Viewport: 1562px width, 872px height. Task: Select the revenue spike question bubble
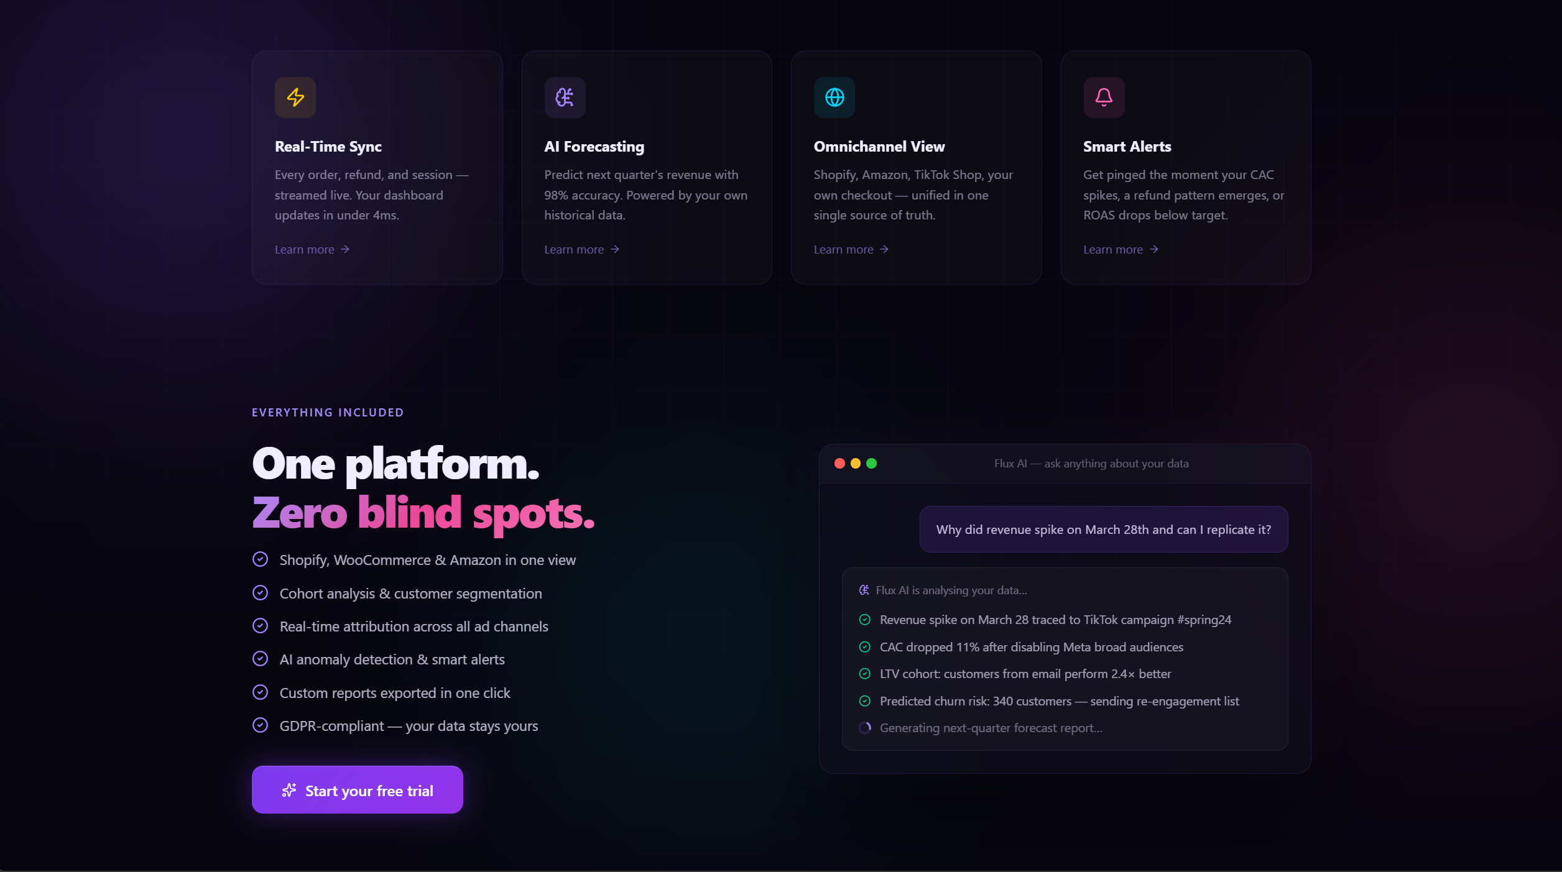(1103, 529)
